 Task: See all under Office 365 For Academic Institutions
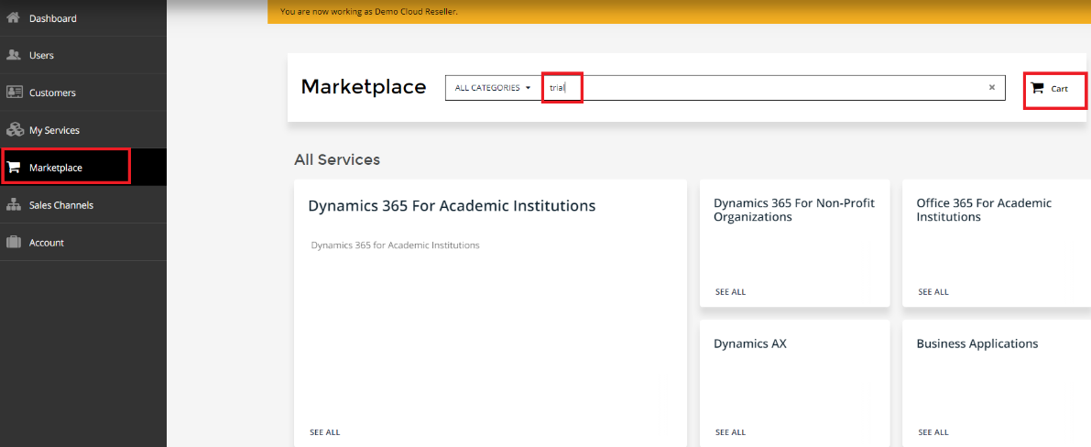click(933, 291)
